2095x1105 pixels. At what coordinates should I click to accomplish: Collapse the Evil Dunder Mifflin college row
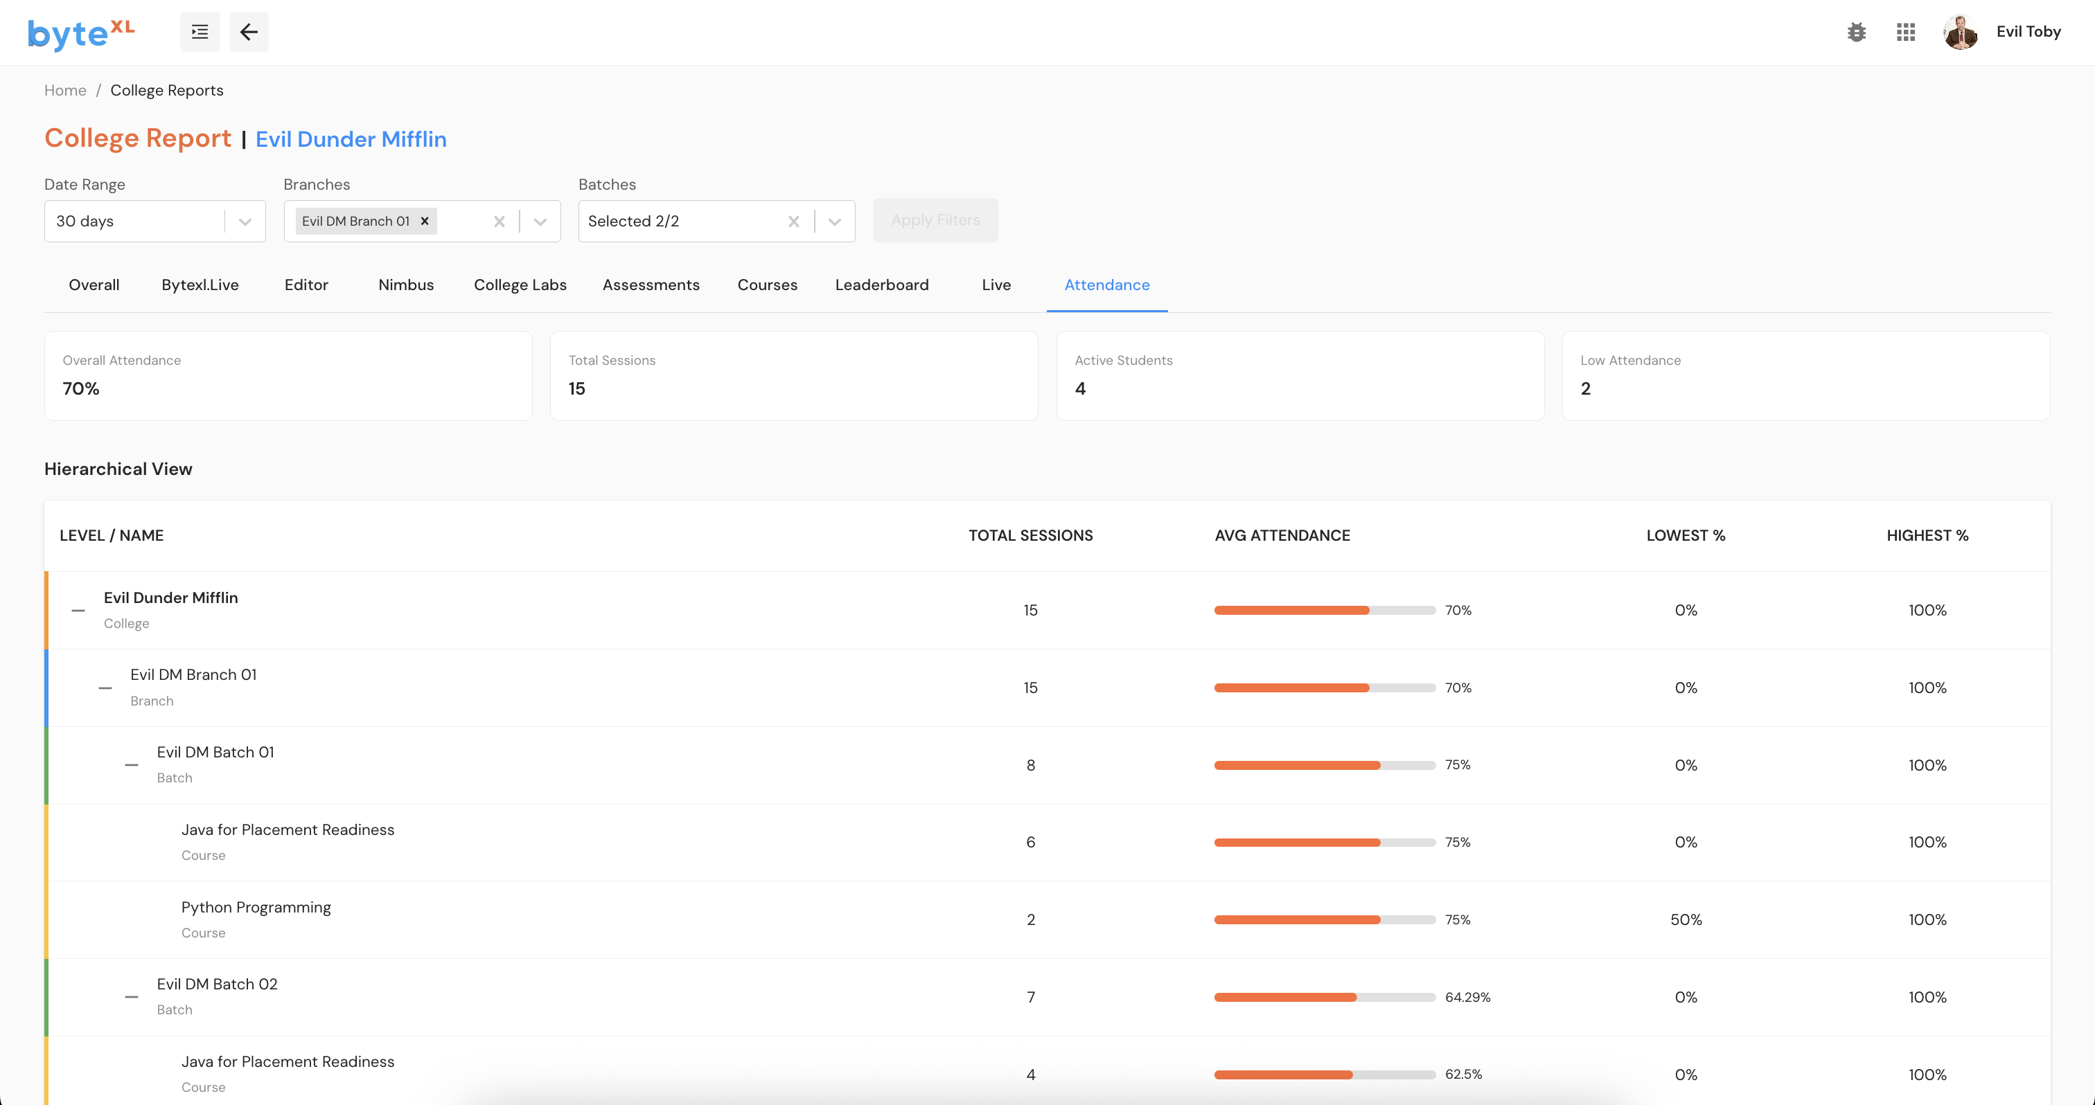coord(78,610)
